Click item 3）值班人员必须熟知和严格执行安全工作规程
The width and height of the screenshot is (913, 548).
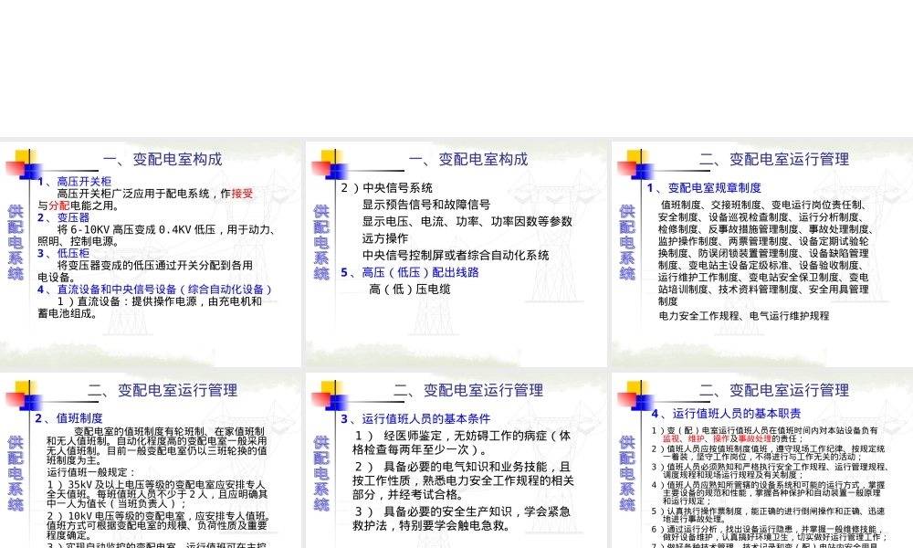pos(771,470)
